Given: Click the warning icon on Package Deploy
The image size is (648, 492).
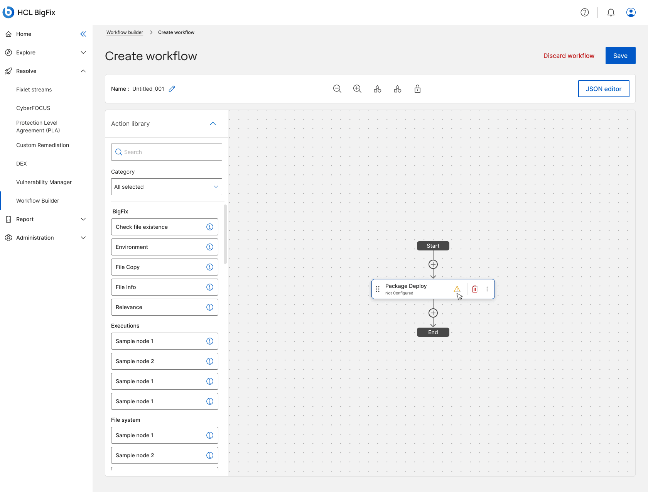Looking at the screenshot, I should [457, 289].
